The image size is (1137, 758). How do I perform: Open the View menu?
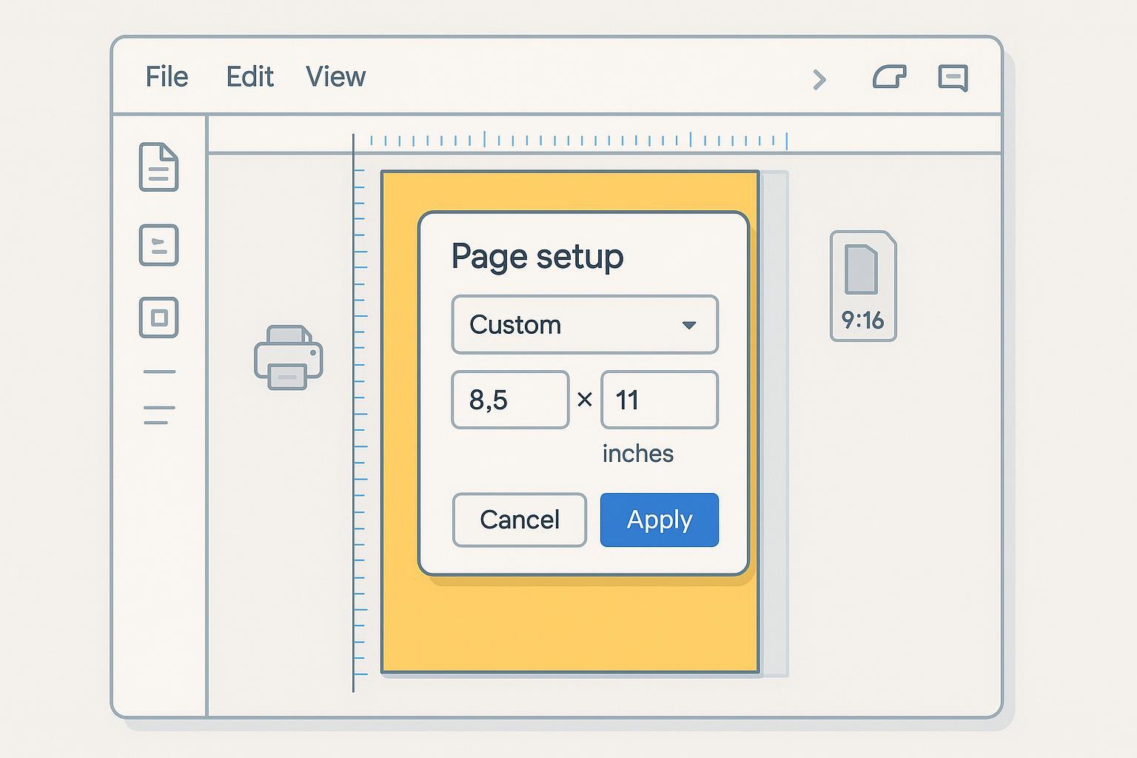coord(335,77)
